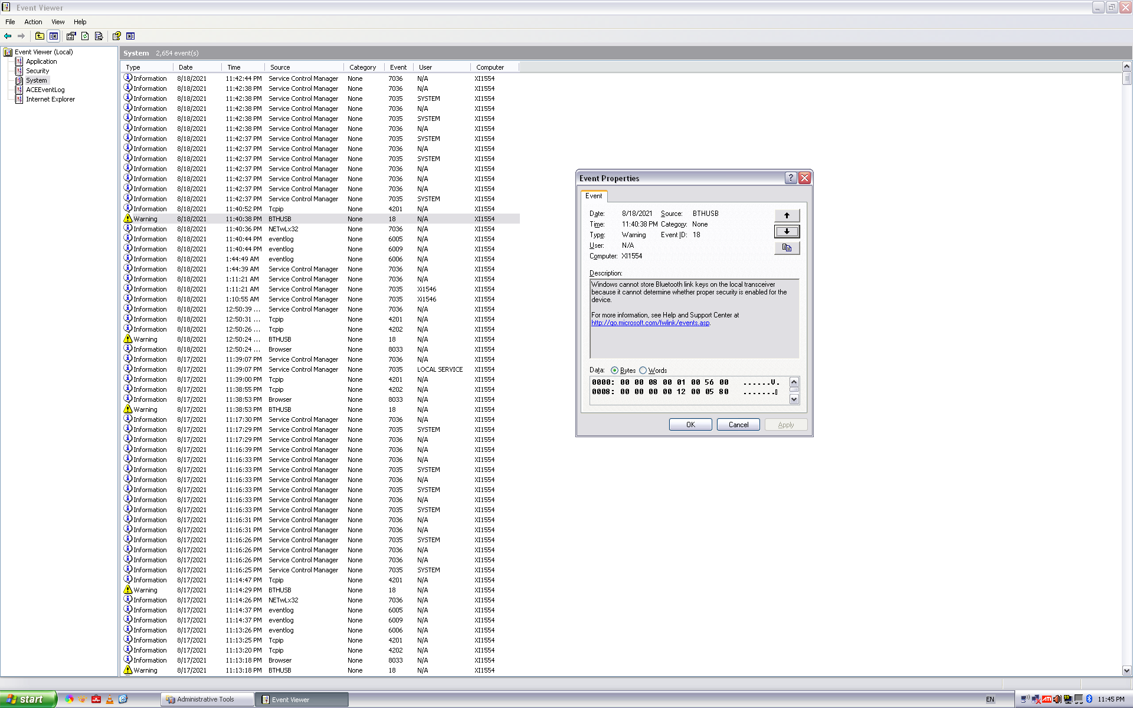Open the ACEEventLog node
The width and height of the screenshot is (1133, 708).
[x=45, y=90]
